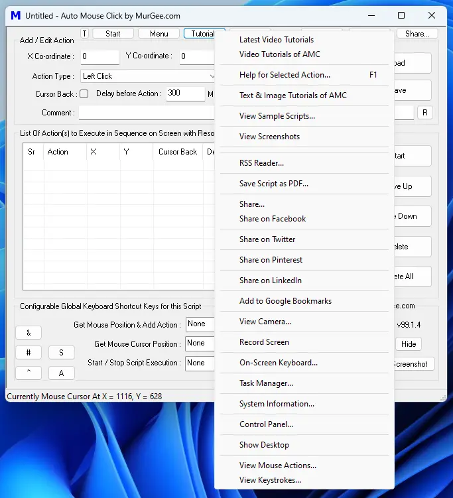Click the Move Down button

coord(413,216)
